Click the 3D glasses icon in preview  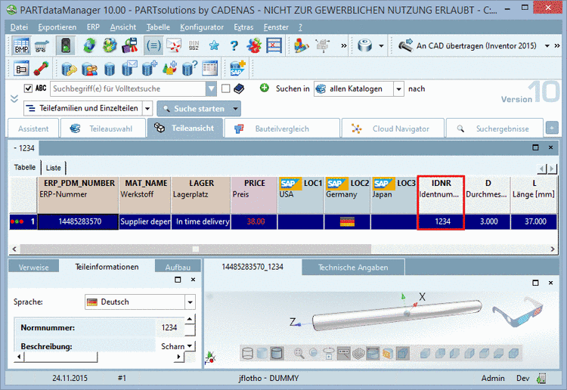519,311
